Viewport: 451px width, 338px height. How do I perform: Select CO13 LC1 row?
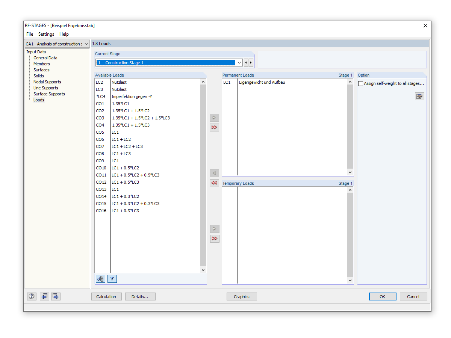[x=148, y=189]
